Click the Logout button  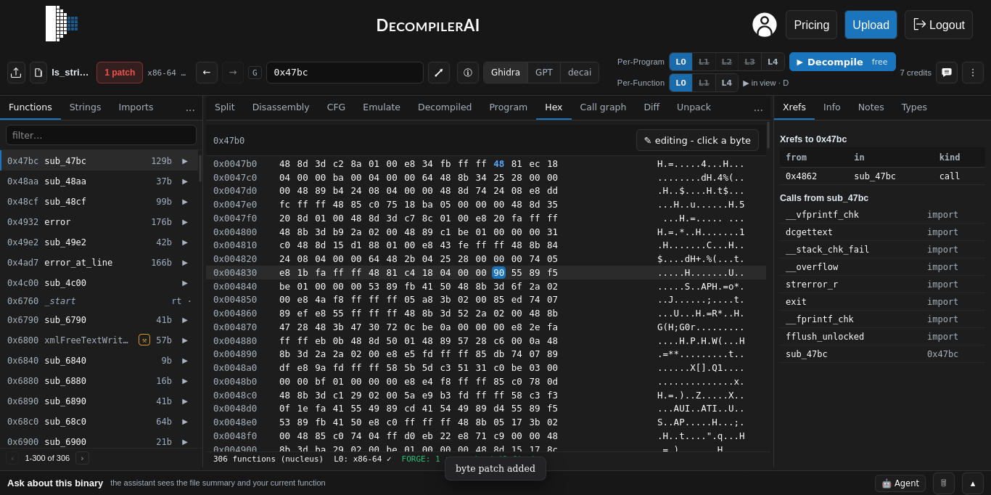(x=939, y=25)
